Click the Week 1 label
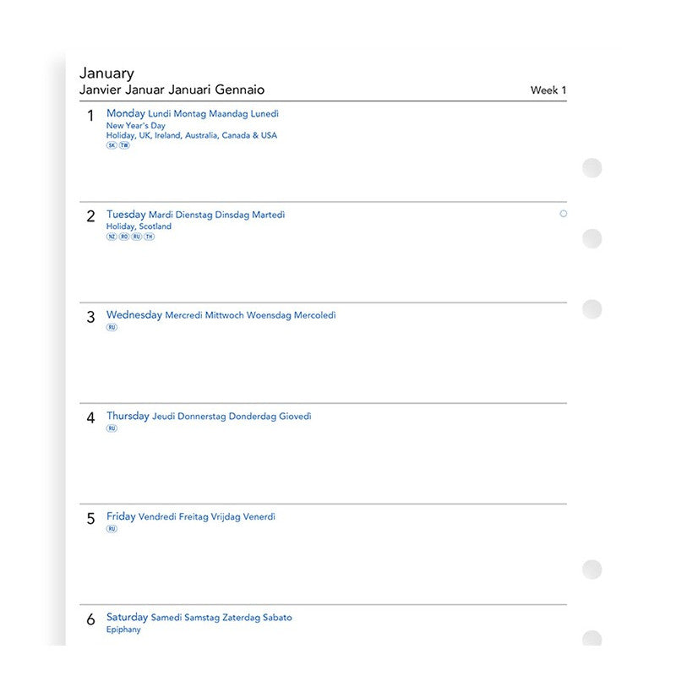 tap(548, 90)
